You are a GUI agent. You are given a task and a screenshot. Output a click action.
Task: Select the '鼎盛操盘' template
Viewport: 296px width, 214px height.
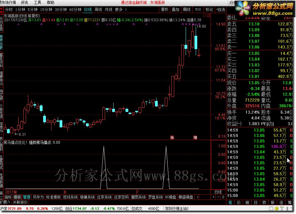click(x=186, y=197)
